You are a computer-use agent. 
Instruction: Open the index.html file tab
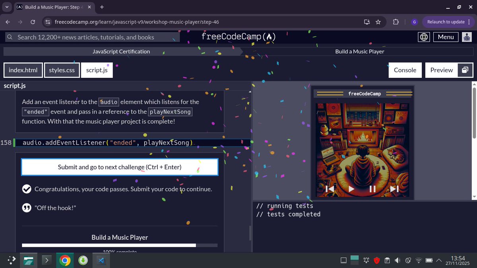[23, 70]
